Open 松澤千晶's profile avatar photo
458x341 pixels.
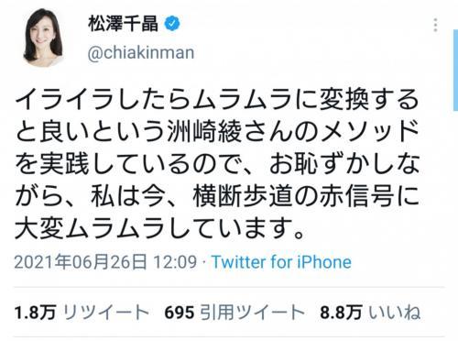44,36
